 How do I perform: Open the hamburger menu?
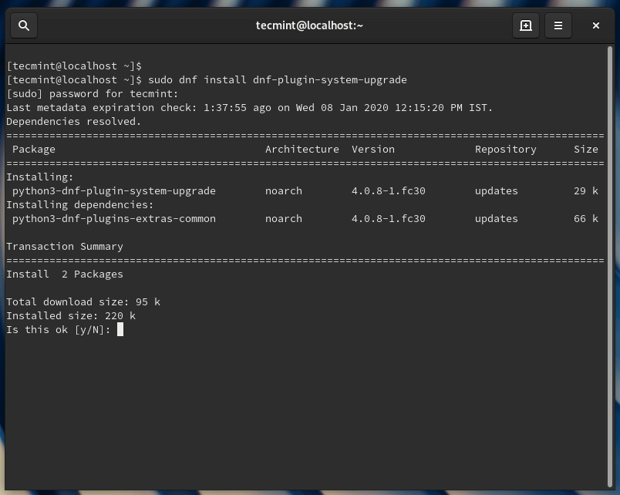pos(558,25)
